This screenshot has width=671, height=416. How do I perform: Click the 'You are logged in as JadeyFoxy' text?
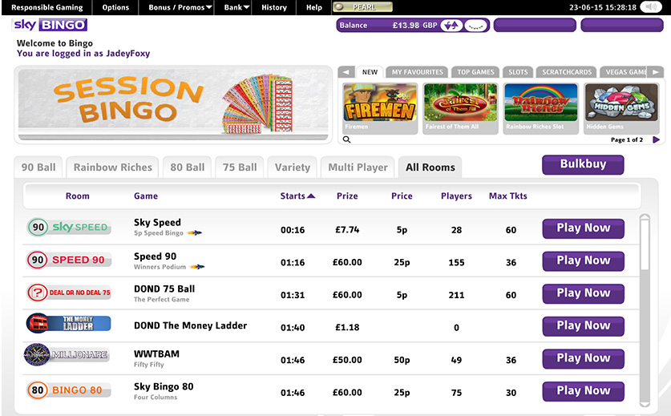point(83,54)
